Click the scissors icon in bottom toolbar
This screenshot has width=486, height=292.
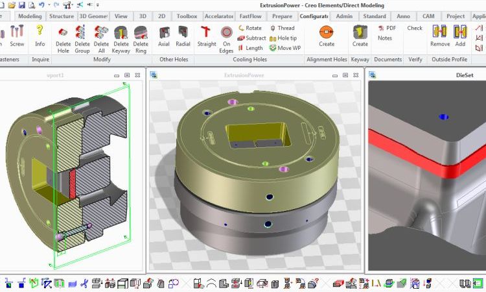tap(84, 283)
